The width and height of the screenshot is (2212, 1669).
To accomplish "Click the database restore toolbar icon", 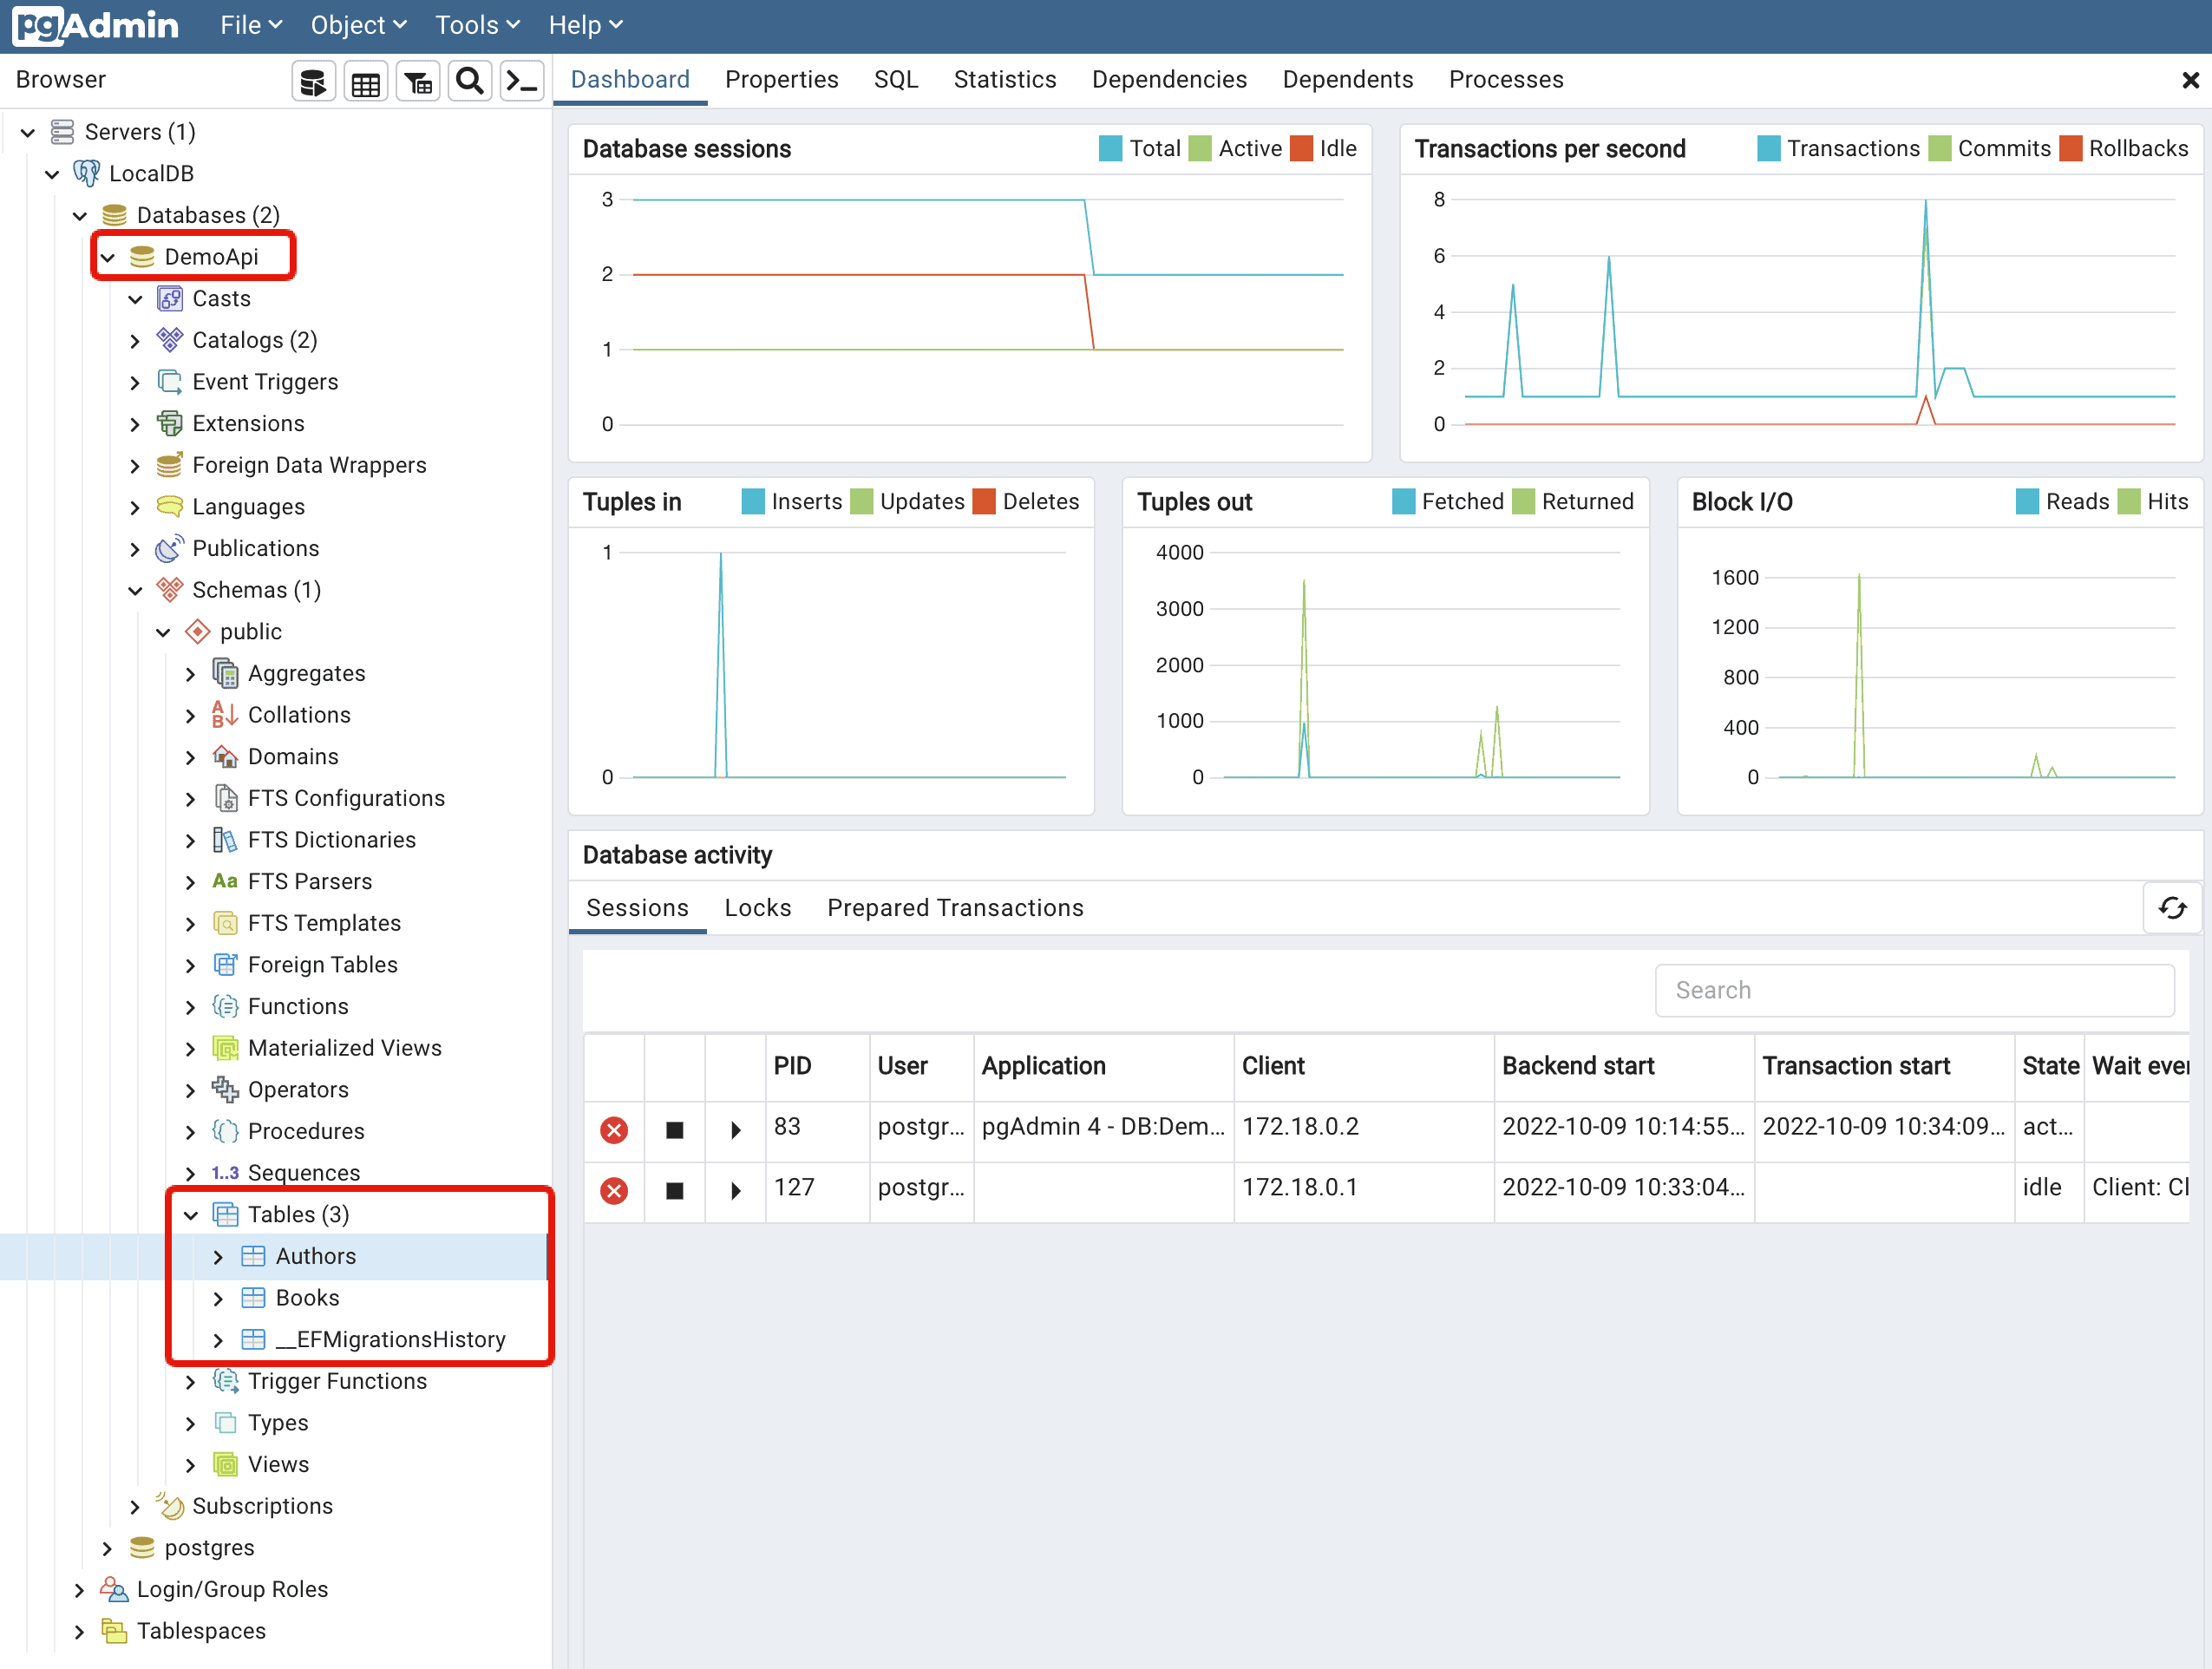I will tap(313, 80).
